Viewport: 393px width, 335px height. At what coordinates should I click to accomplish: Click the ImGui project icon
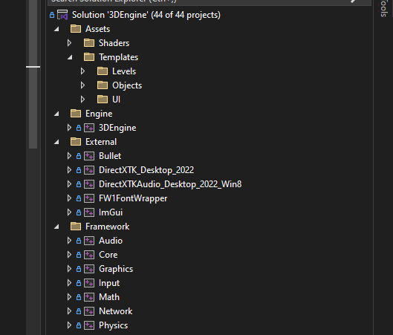89,212
